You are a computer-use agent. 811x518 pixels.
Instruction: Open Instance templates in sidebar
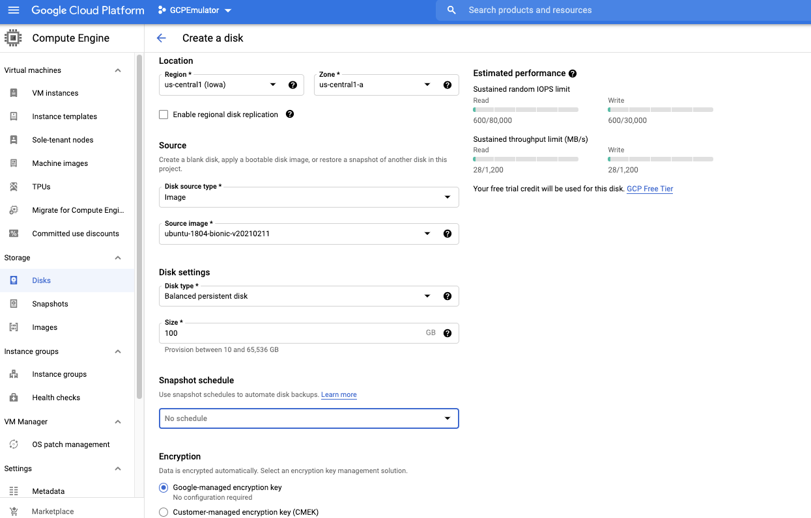tap(64, 116)
